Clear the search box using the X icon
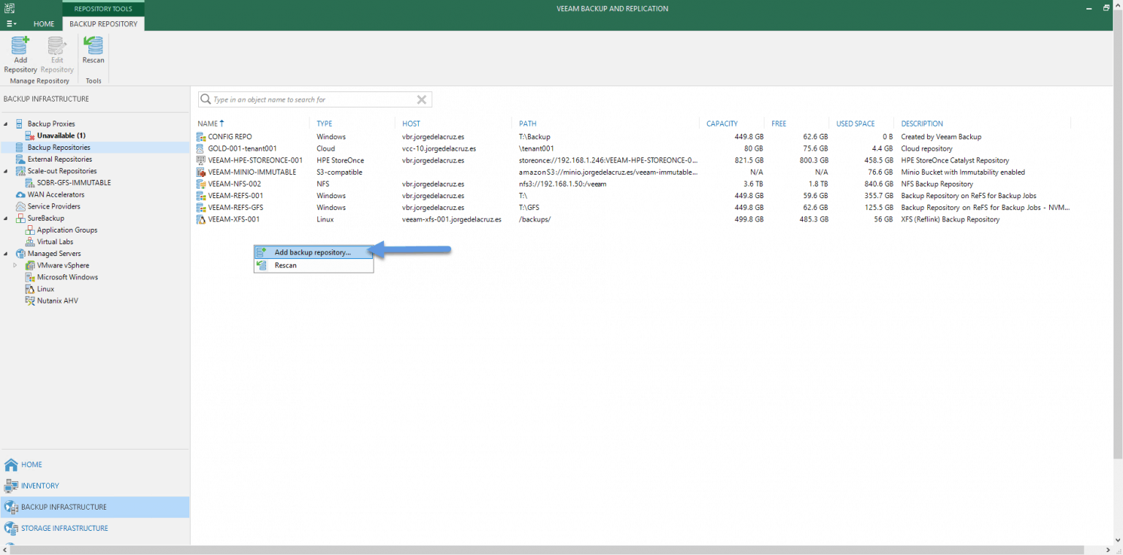1123x555 pixels. (x=421, y=99)
